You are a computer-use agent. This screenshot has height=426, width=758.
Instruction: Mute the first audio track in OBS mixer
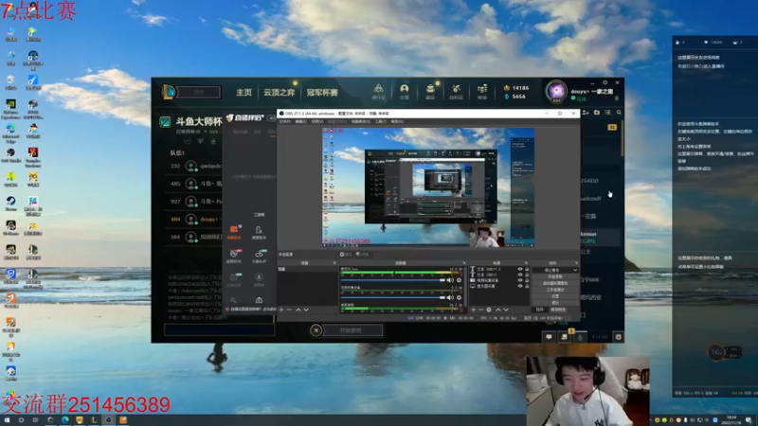(450, 280)
